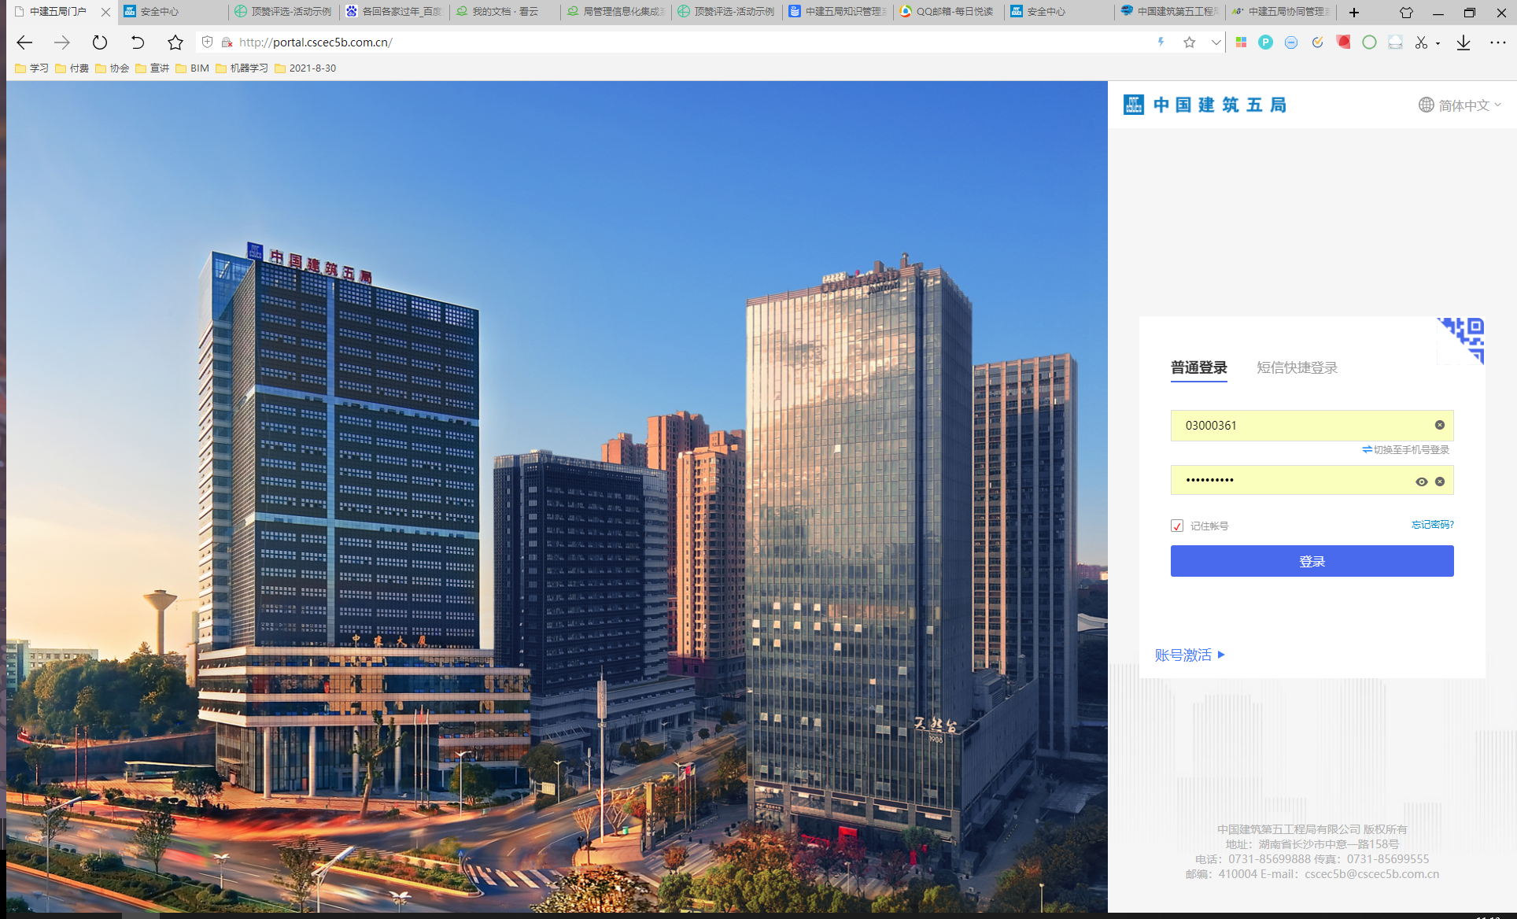
Task: Expand the address bar dropdown chevron
Action: coord(1216,42)
